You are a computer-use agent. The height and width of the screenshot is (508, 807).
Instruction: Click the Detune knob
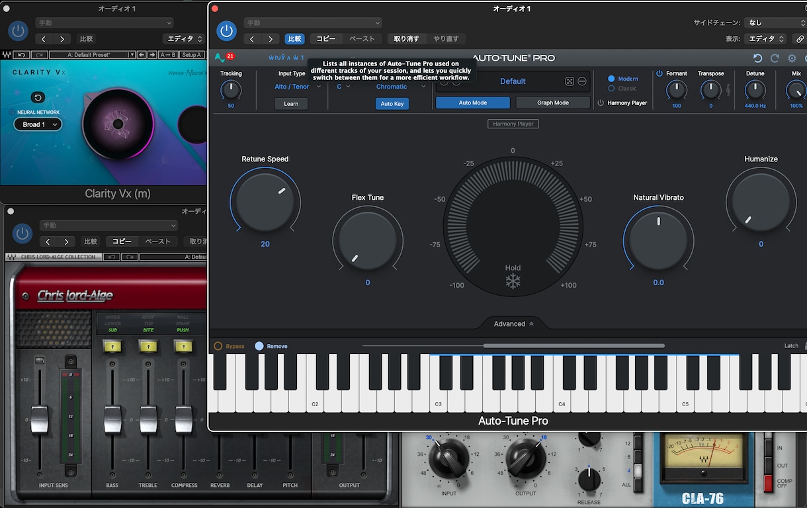(x=755, y=89)
